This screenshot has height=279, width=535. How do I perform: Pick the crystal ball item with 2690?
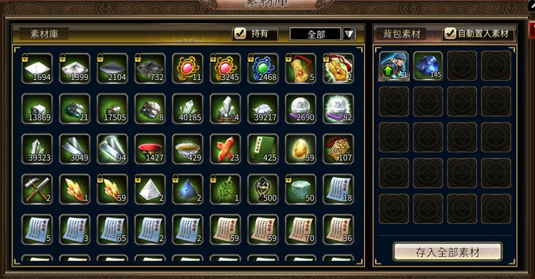click(x=300, y=109)
